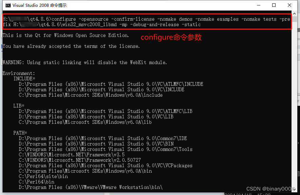The width and height of the screenshot is (300, 195).
Task: Click the 'Windows\v6.0A\lib' path line
Action: 85,122
